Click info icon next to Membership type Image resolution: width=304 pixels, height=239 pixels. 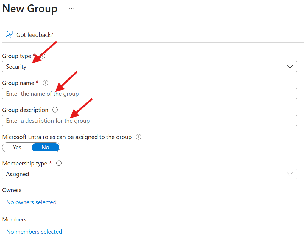[x=59, y=163]
